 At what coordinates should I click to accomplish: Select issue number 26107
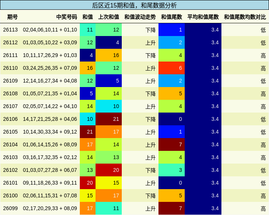10,106
